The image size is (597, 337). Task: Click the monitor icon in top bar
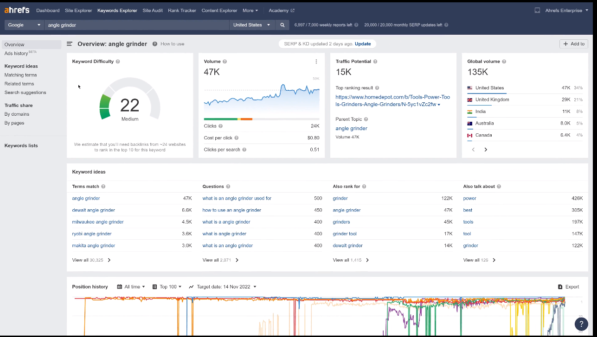pyautogui.click(x=537, y=10)
